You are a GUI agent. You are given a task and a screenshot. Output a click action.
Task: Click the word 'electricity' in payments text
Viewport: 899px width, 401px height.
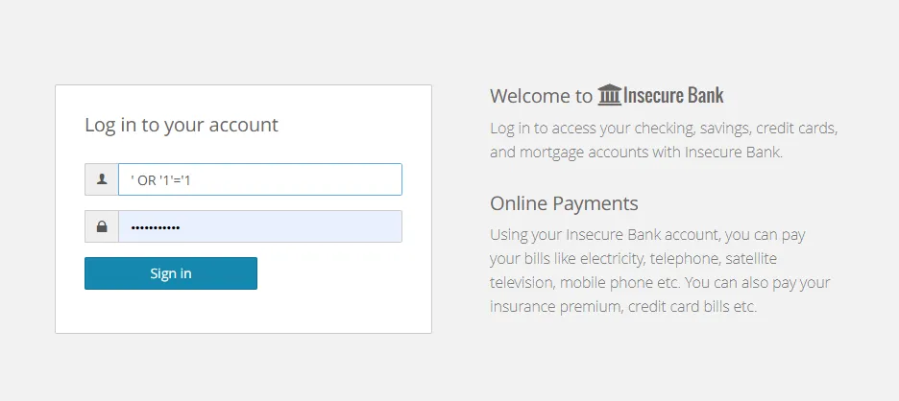pos(613,259)
